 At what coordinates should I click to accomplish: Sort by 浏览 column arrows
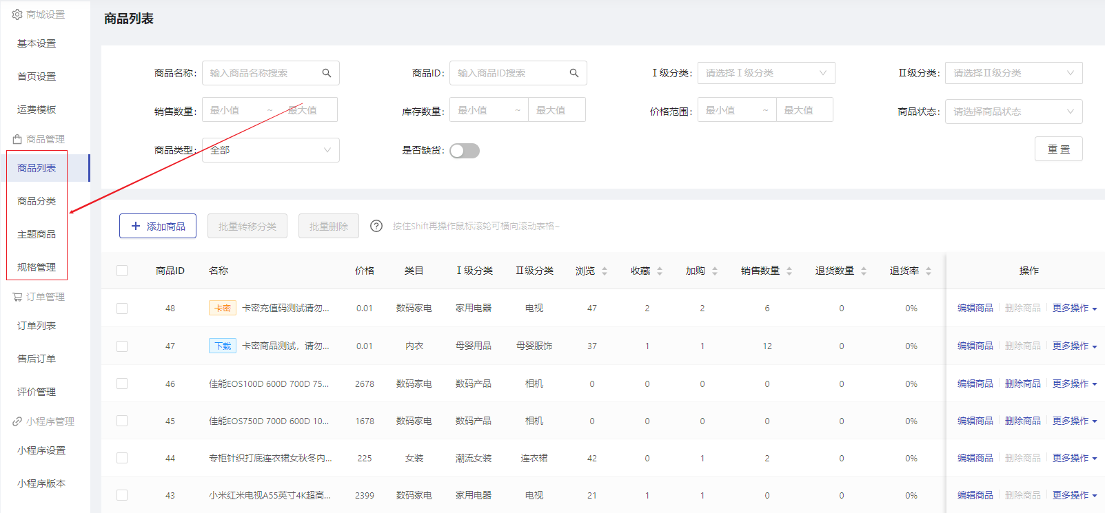[x=605, y=271]
